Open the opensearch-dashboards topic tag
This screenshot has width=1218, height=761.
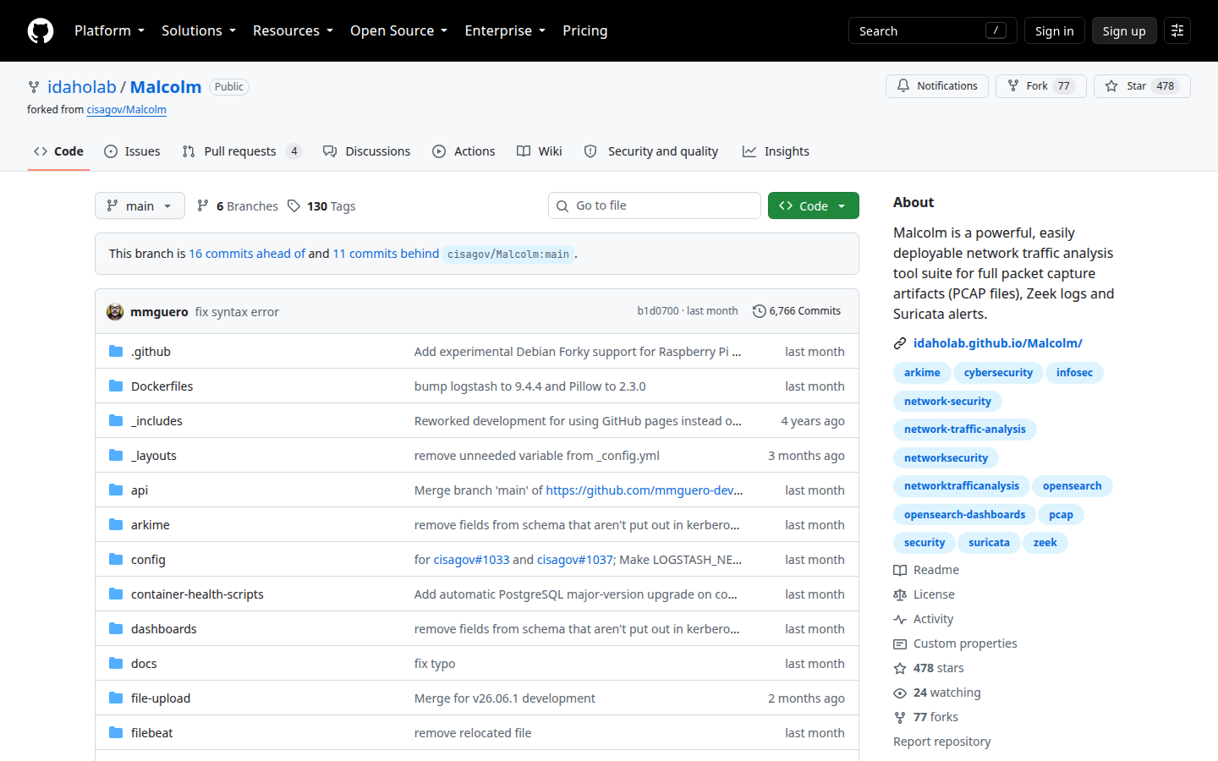tap(964, 515)
